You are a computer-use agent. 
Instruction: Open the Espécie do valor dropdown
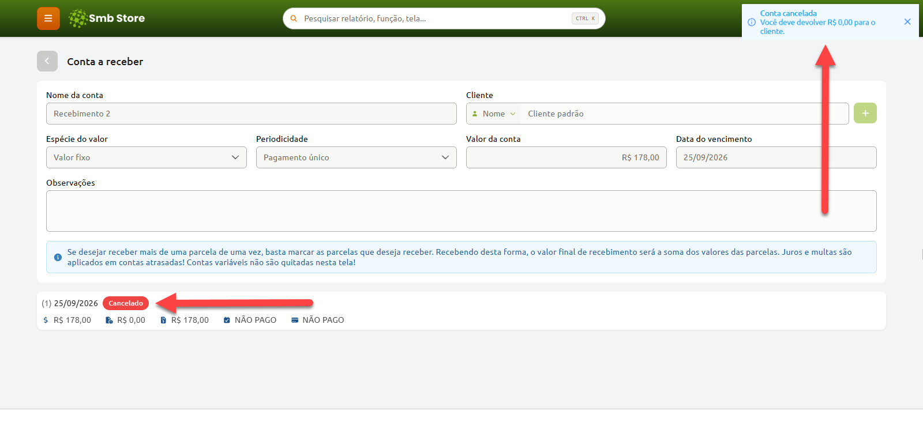tap(147, 157)
